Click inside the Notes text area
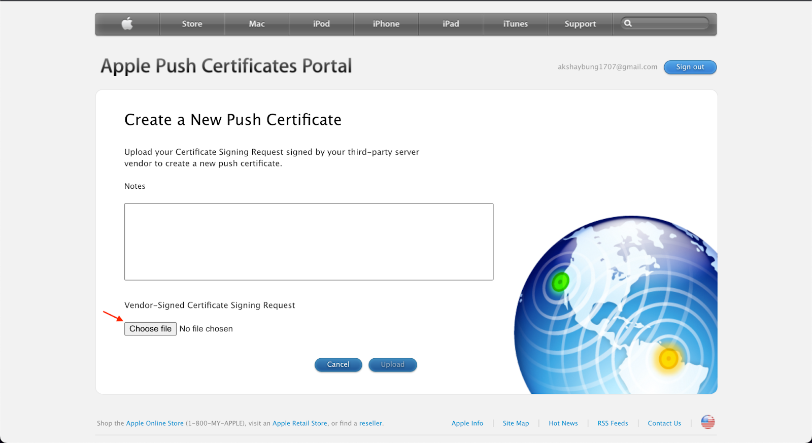This screenshot has width=812, height=443. 309,242
